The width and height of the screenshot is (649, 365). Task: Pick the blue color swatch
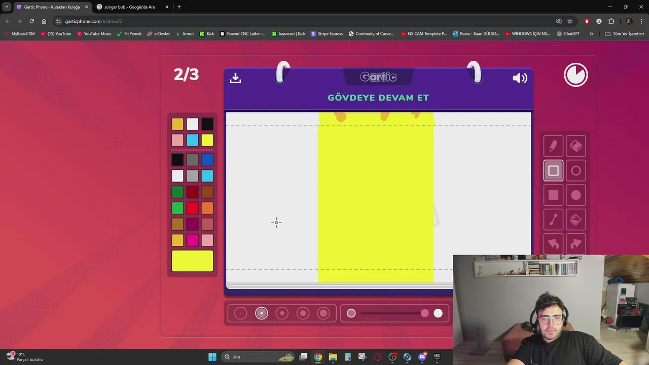pyautogui.click(x=207, y=160)
